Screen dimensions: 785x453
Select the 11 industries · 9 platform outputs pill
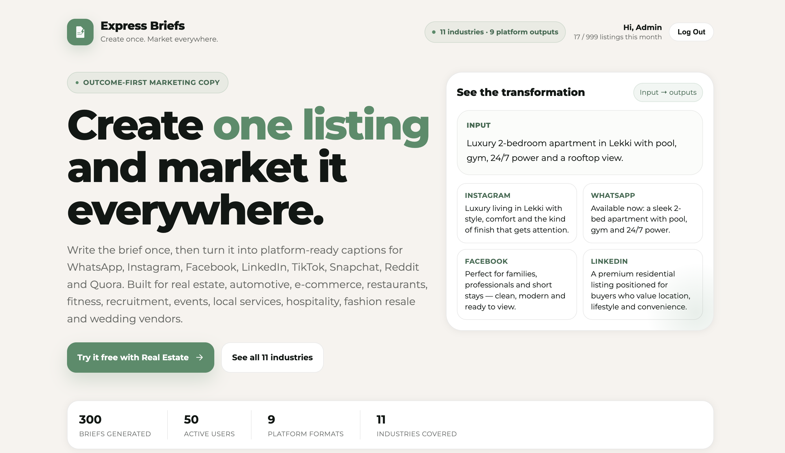tap(495, 32)
